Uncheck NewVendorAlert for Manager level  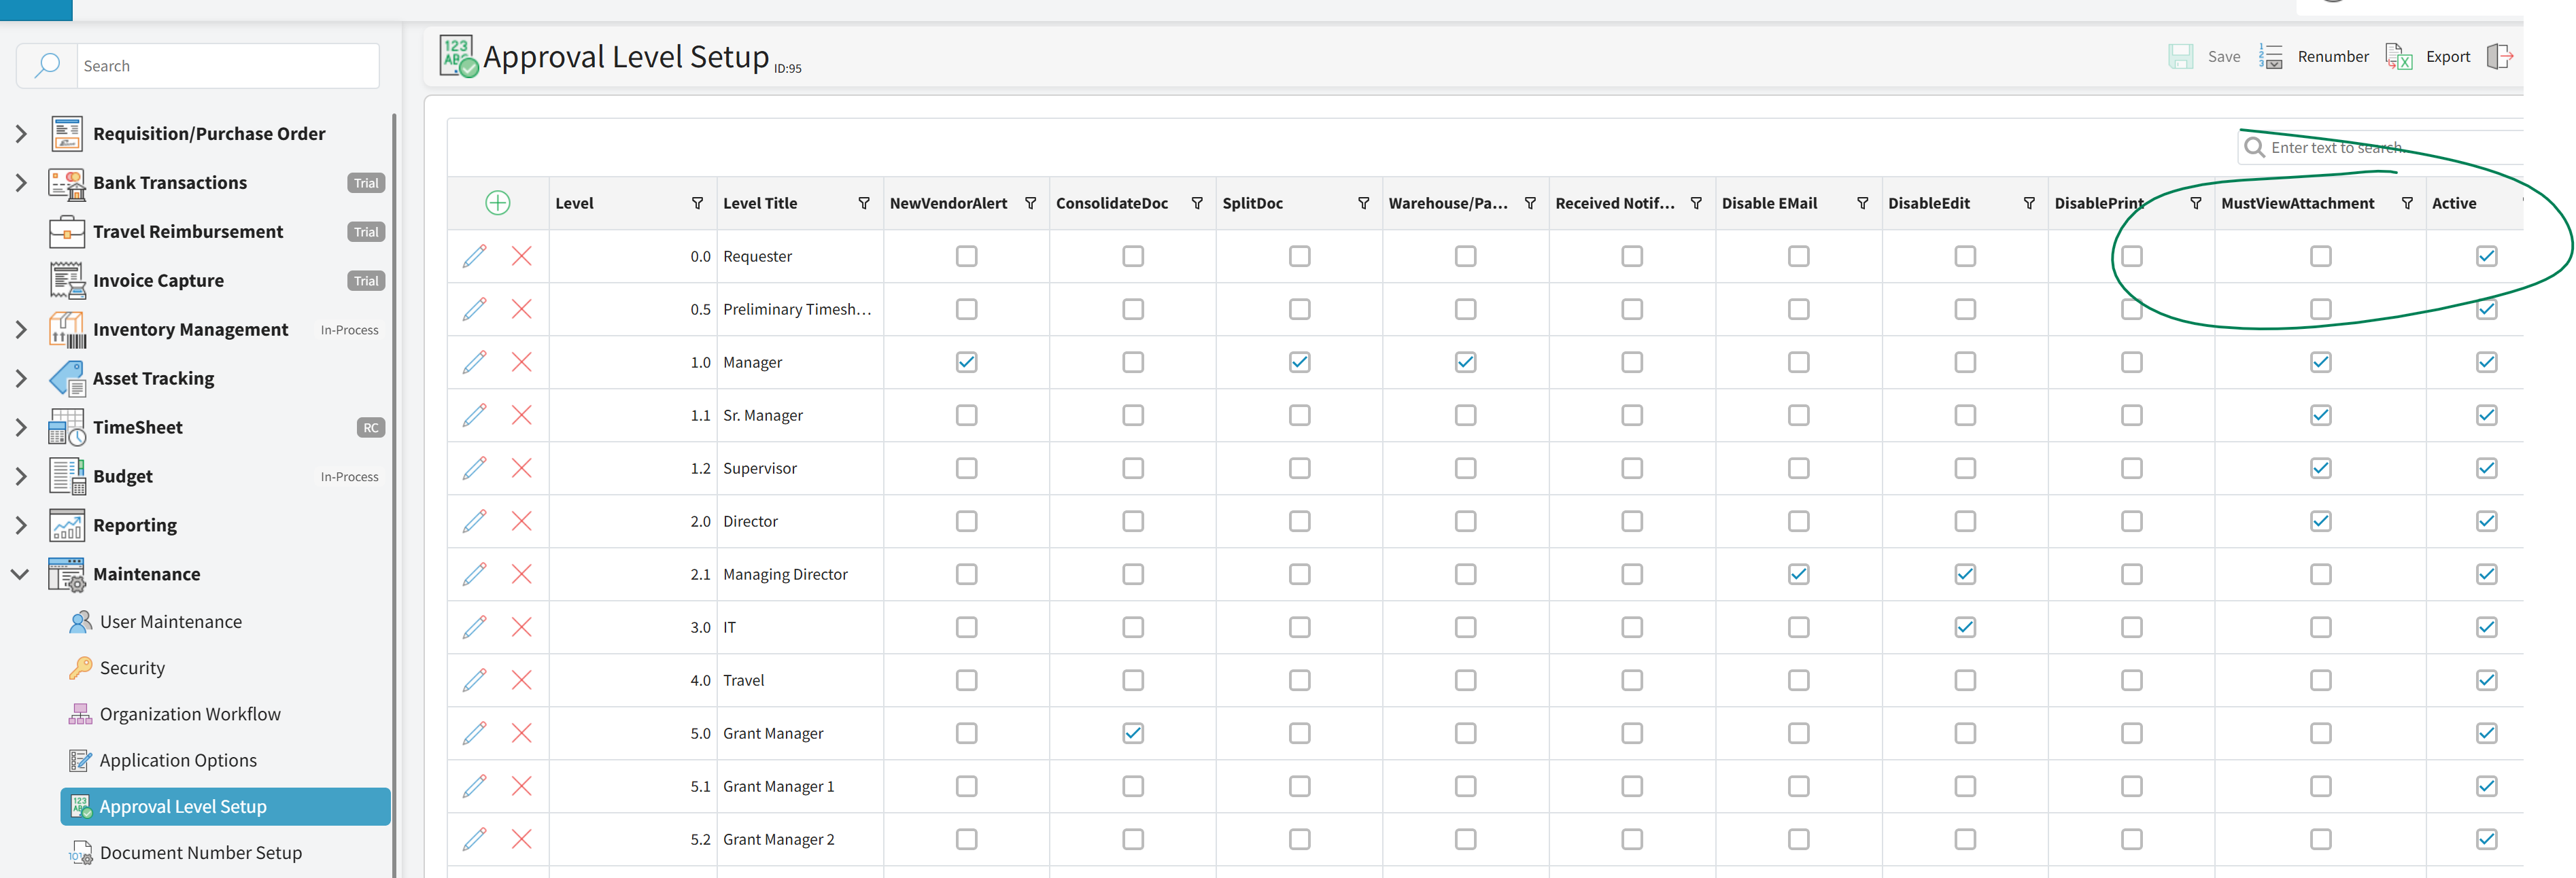966,362
